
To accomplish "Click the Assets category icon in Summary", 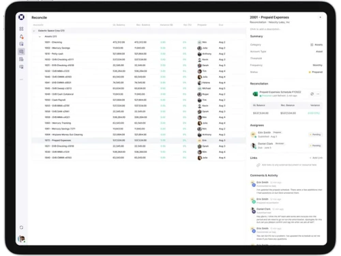I will [x=312, y=45].
